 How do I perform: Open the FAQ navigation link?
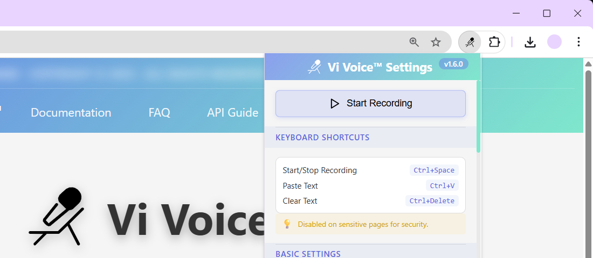159,113
